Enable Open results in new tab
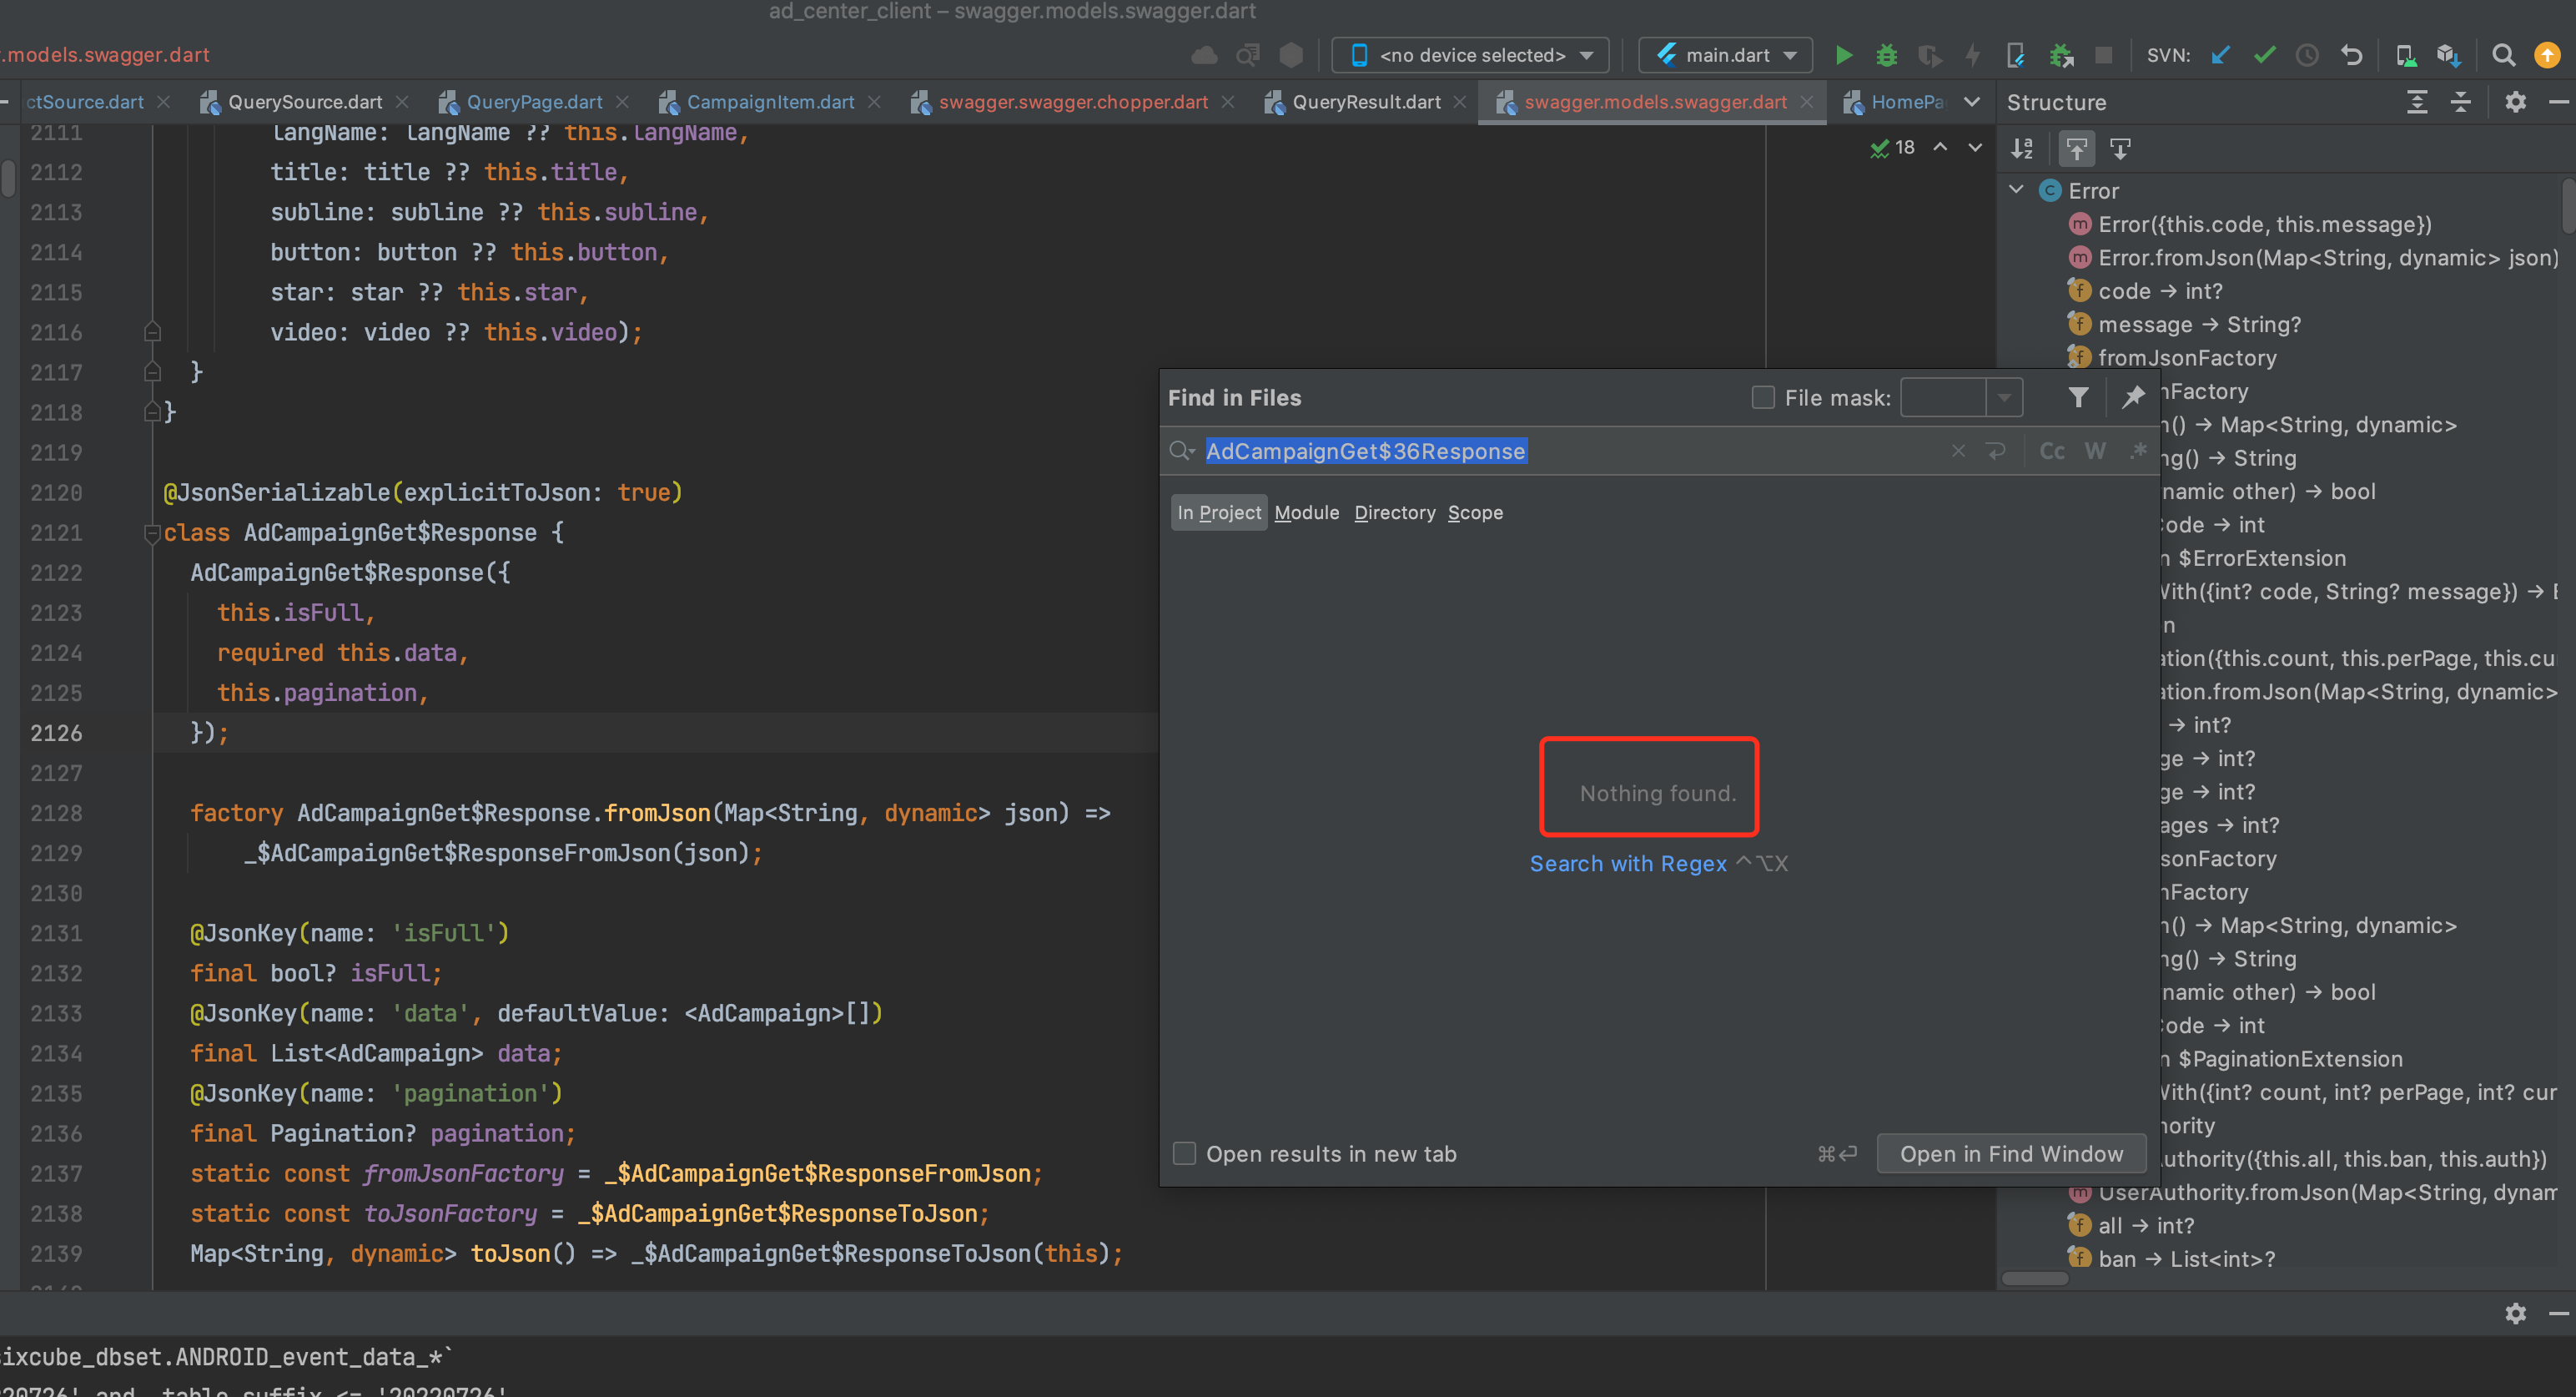 (x=1184, y=1152)
